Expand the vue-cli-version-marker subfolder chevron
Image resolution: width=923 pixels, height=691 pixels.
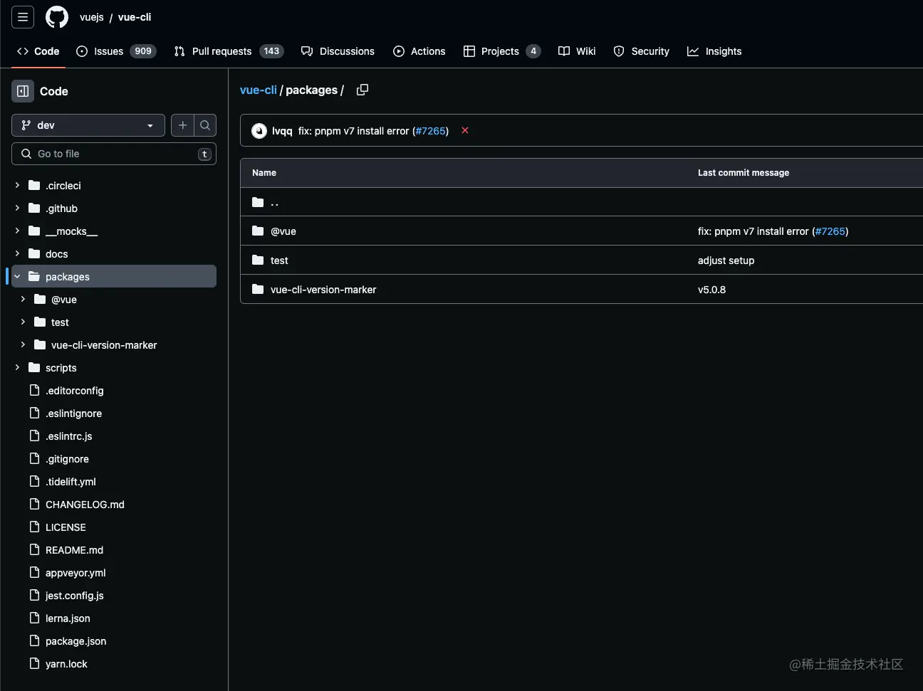23,344
